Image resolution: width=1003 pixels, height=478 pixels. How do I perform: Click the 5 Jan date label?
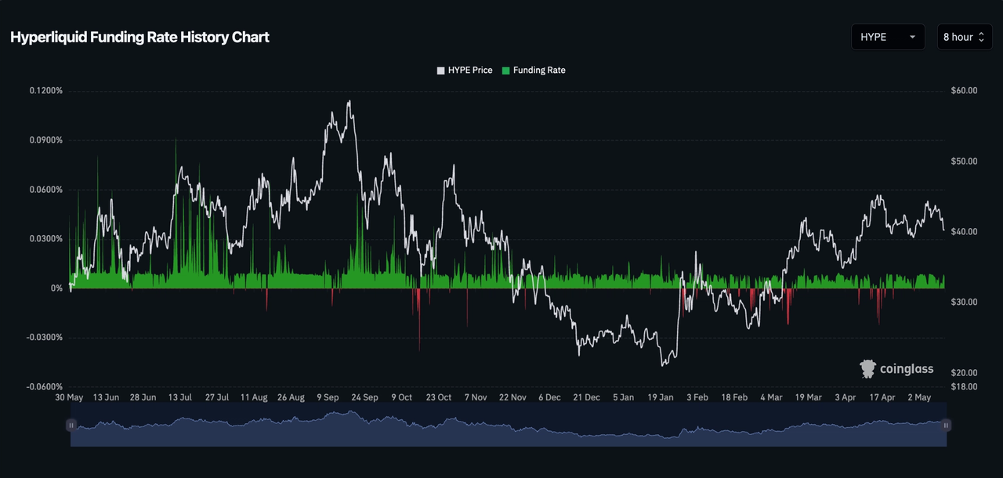coord(624,398)
